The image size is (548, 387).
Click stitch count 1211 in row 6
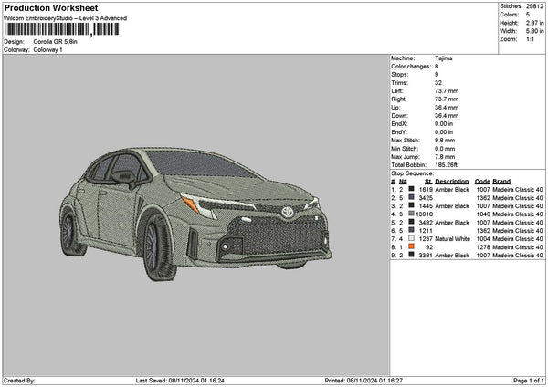click(426, 231)
